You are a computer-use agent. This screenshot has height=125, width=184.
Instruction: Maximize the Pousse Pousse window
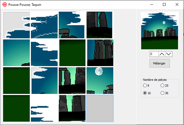click(164, 4)
